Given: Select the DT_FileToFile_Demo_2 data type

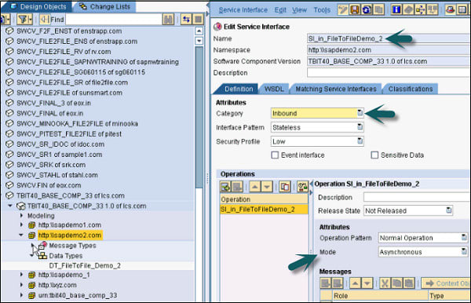Looking at the screenshot, I should pos(85,265).
